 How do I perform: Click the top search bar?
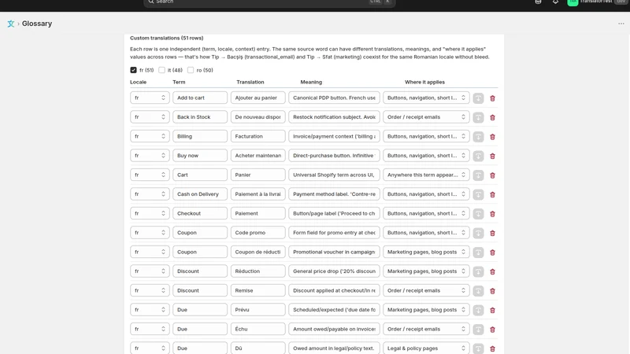click(269, 2)
